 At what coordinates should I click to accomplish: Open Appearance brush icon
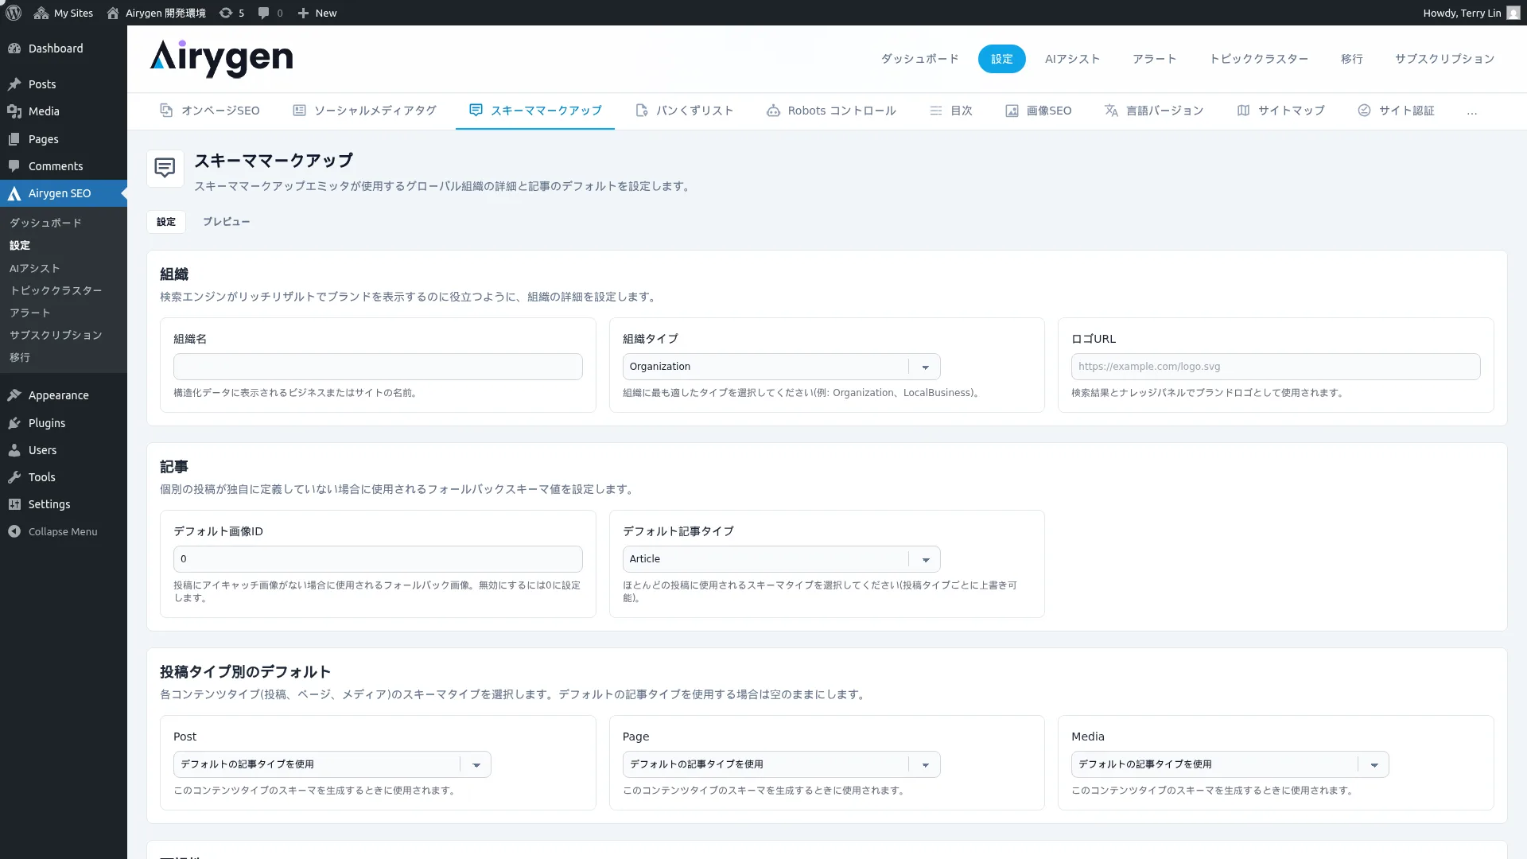click(14, 395)
